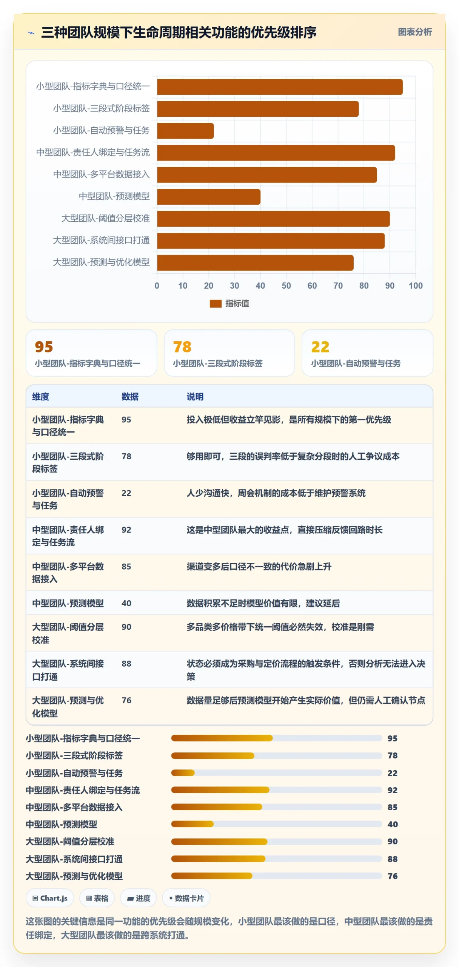459x967 pixels.
Task: Open the data card showing 22
Action: pyautogui.click(x=367, y=353)
